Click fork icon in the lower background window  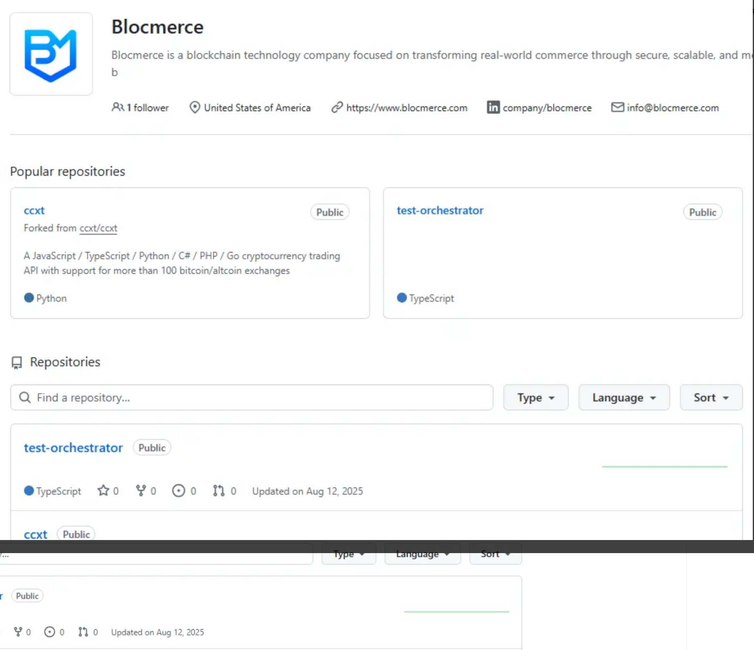point(18,632)
